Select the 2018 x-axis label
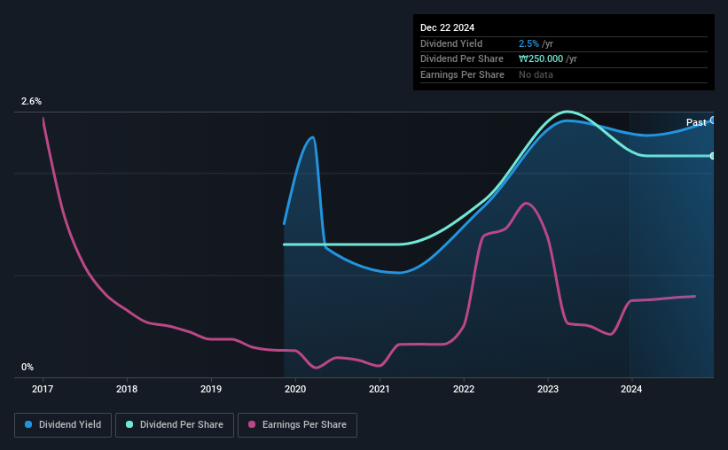The width and height of the screenshot is (728, 450). pos(127,389)
